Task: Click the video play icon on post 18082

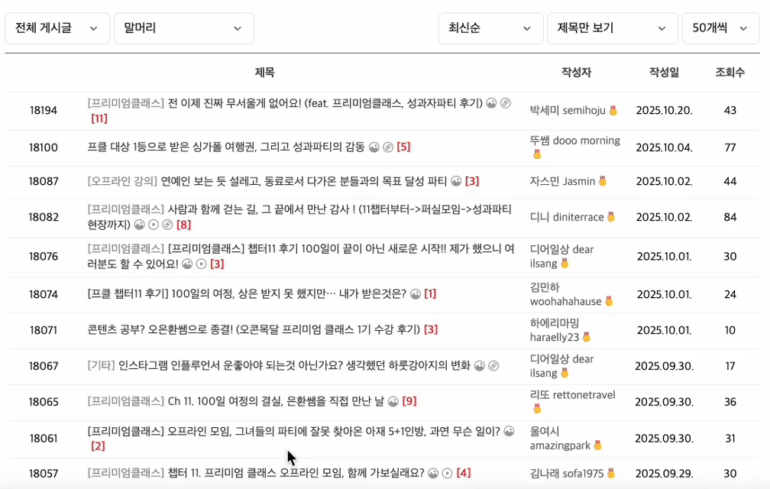Action: coord(153,225)
